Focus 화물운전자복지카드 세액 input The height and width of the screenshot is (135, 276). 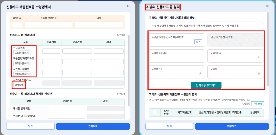pos(109,61)
